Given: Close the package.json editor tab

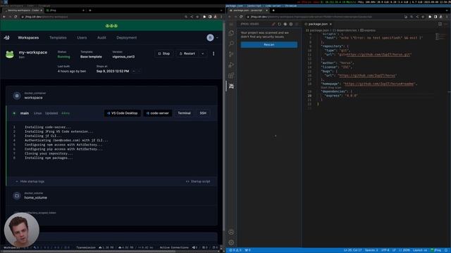Looking at the screenshot, I should pos(330,24).
